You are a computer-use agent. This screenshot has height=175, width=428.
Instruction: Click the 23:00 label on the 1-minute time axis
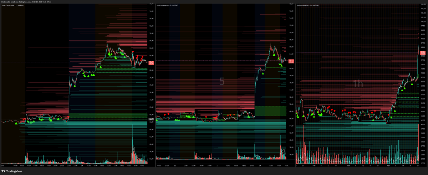[75, 165]
